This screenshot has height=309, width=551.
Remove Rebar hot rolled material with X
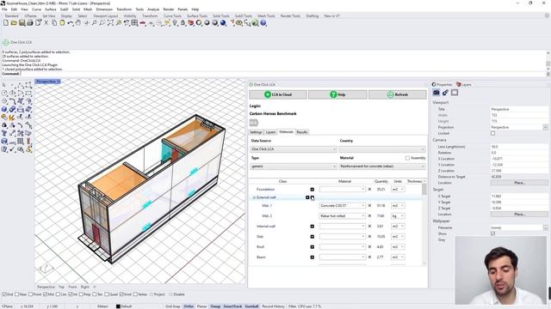[x=369, y=215]
